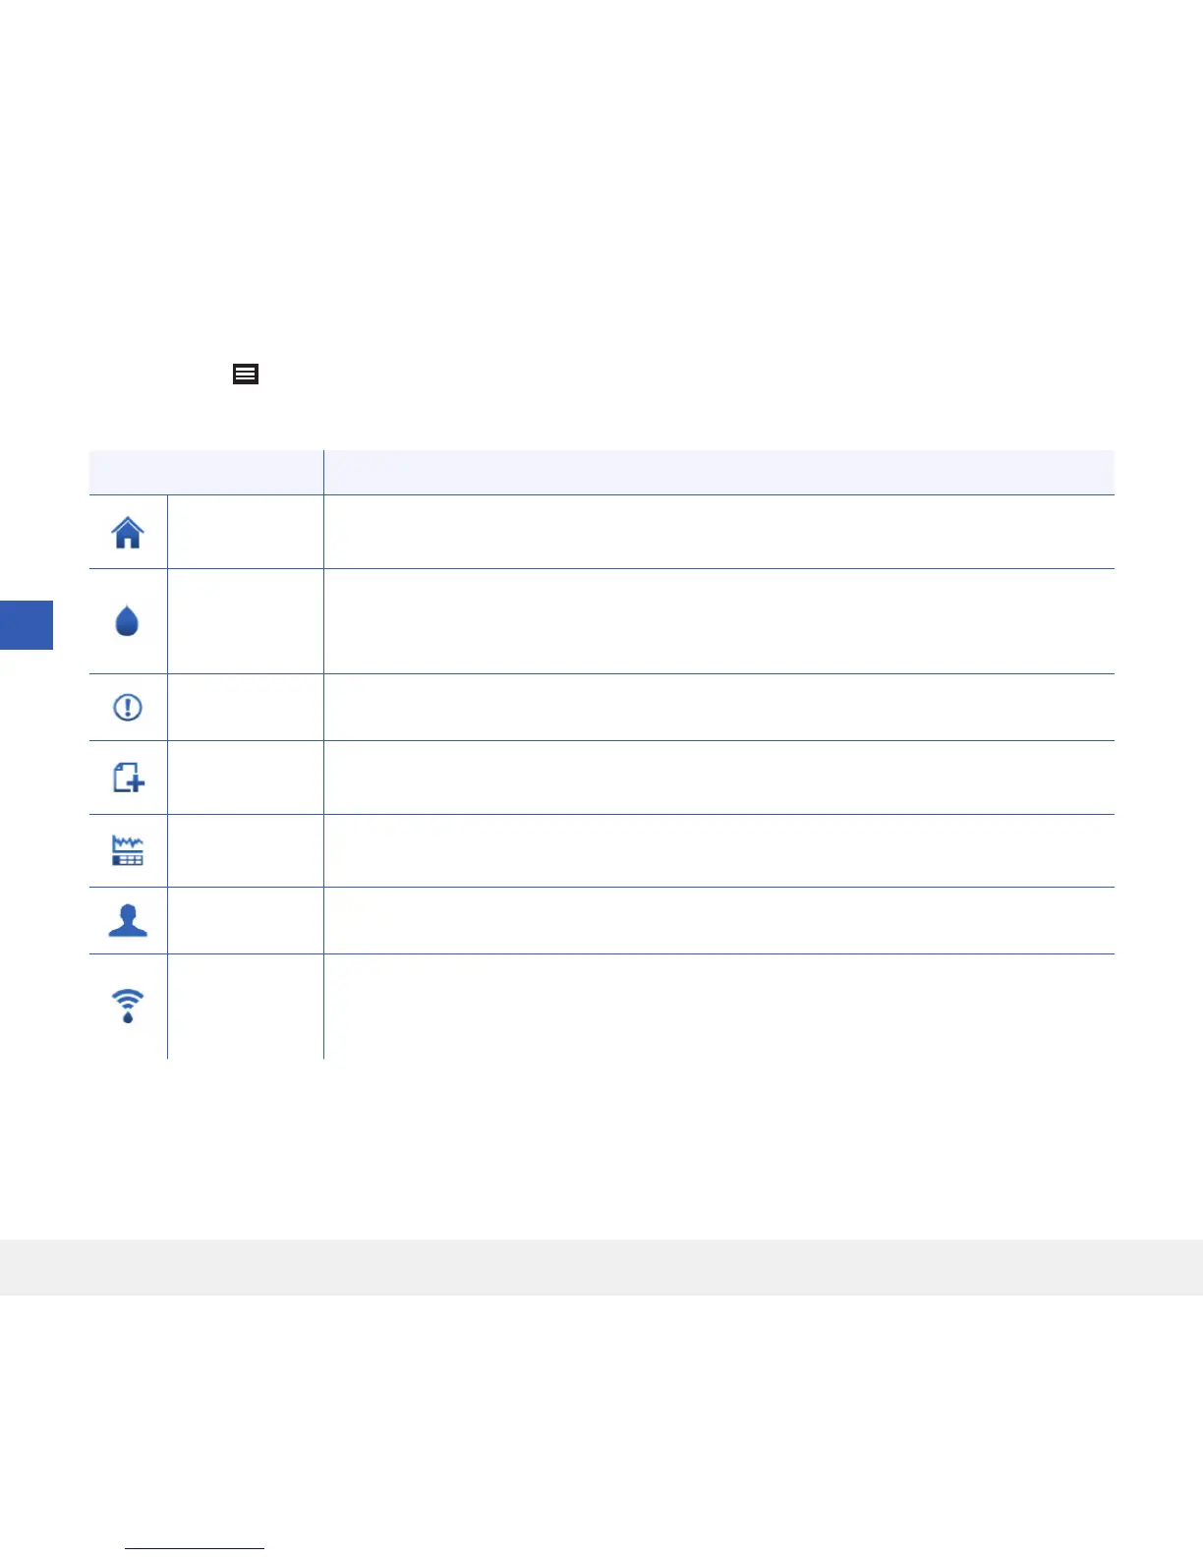The height and width of the screenshot is (1557, 1203).
Task: Select the person silhouette icon
Action: pyautogui.click(x=128, y=921)
